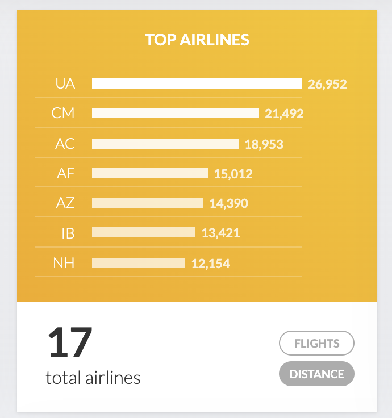Select the NH airline label

[x=64, y=263]
